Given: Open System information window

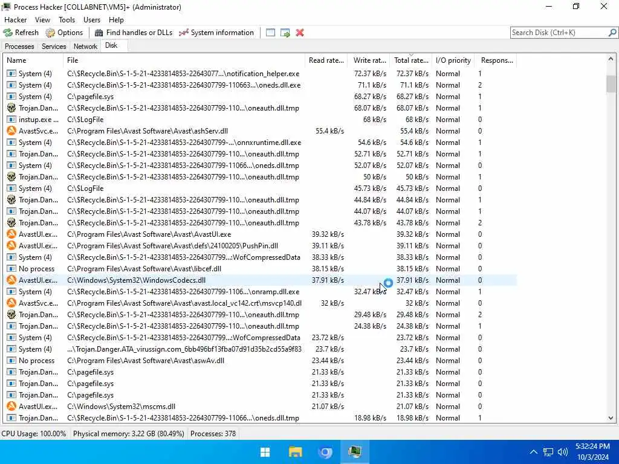Looking at the screenshot, I should 216,33.
